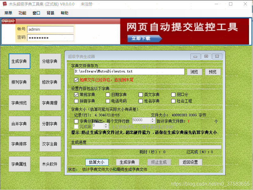Minimize the 超级字典生成器 inner window
The image size is (253, 190).
pos(195,56)
